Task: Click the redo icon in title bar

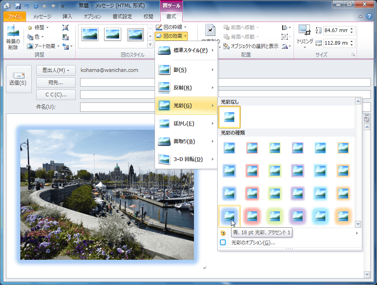Action: click(x=36, y=6)
